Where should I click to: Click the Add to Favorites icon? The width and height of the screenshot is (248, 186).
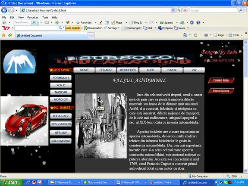coord(10,35)
